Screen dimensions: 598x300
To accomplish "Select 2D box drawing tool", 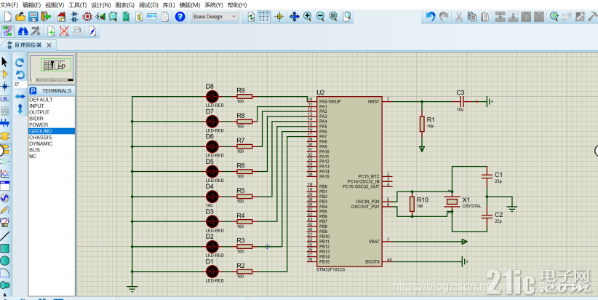I will click(4, 248).
